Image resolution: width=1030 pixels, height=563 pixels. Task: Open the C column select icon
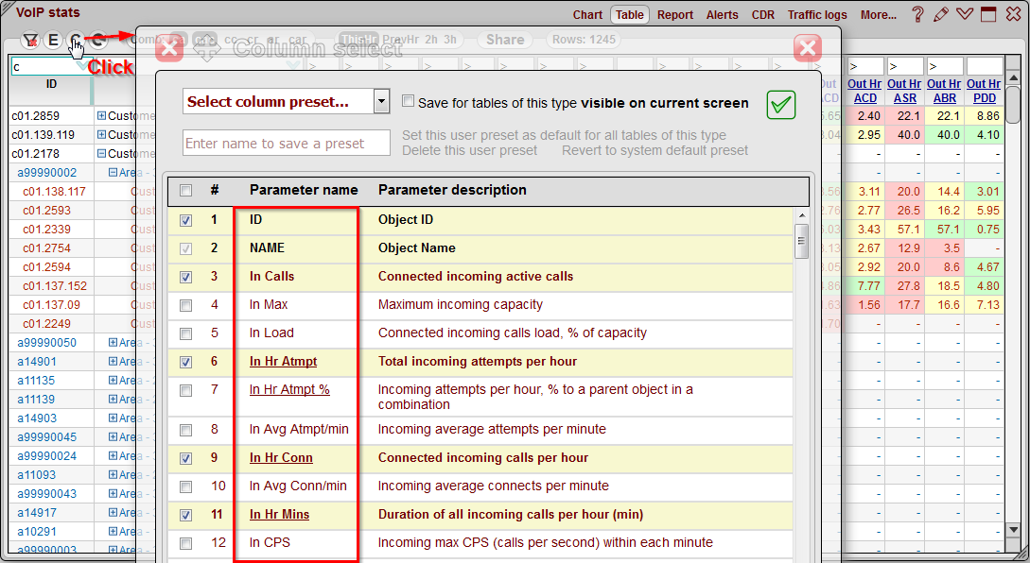[77, 40]
